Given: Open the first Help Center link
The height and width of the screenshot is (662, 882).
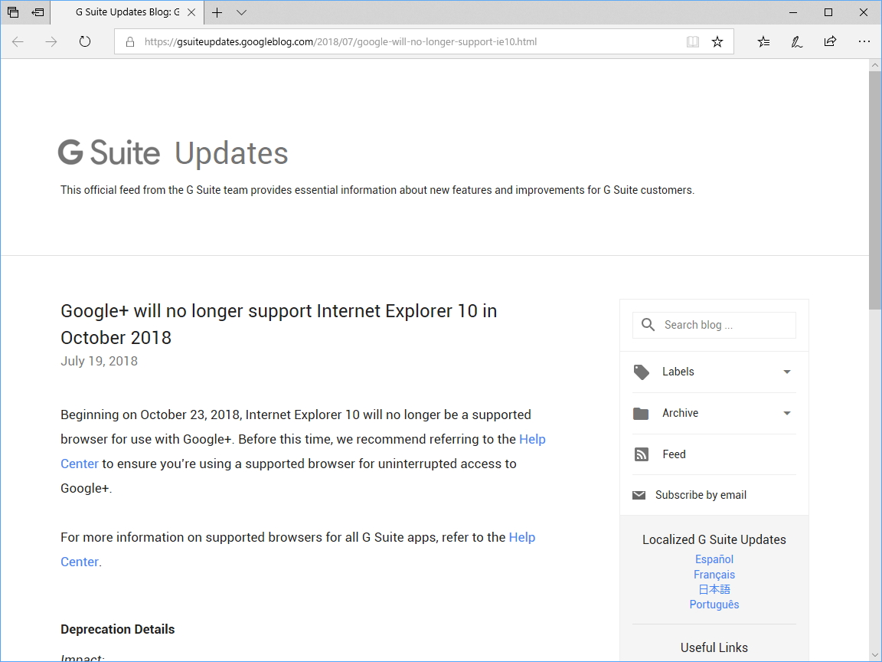Looking at the screenshot, I should click(532, 439).
